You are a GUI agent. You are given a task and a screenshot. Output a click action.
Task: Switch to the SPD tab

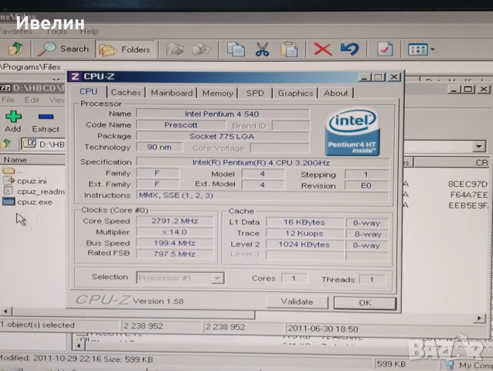pyautogui.click(x=255, y=93)
